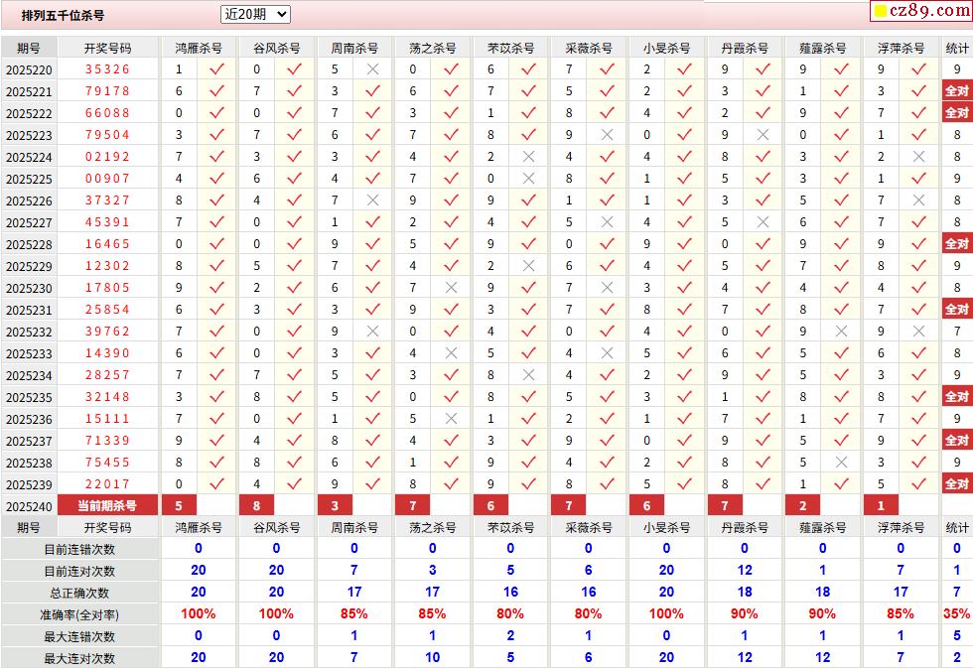Click the winning number 15111

pos(107,419)
